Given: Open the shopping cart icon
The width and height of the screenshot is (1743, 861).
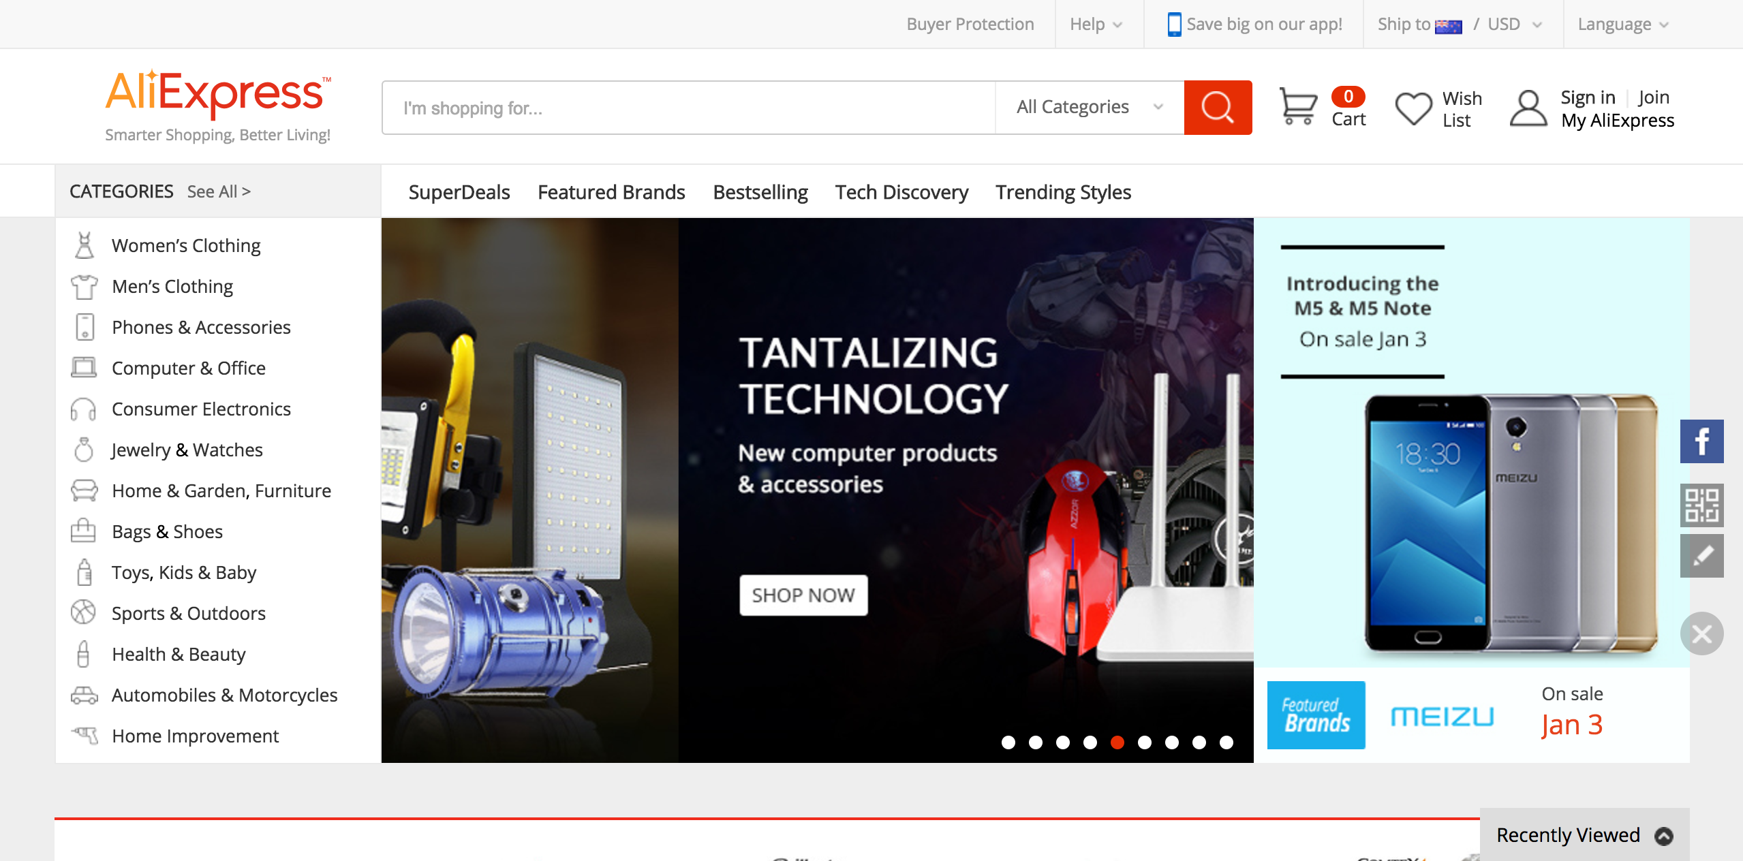Looking at the screenshot, I should click(1298, 106).
